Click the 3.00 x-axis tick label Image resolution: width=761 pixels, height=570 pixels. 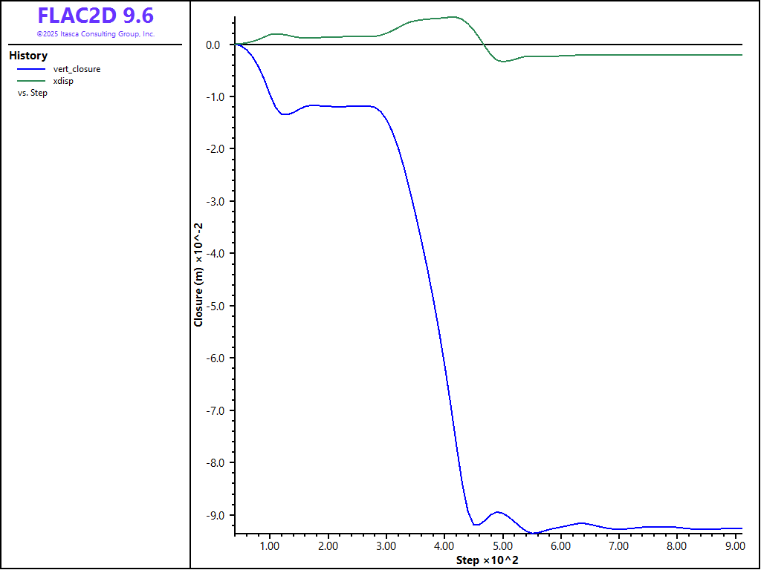point(386,546)
